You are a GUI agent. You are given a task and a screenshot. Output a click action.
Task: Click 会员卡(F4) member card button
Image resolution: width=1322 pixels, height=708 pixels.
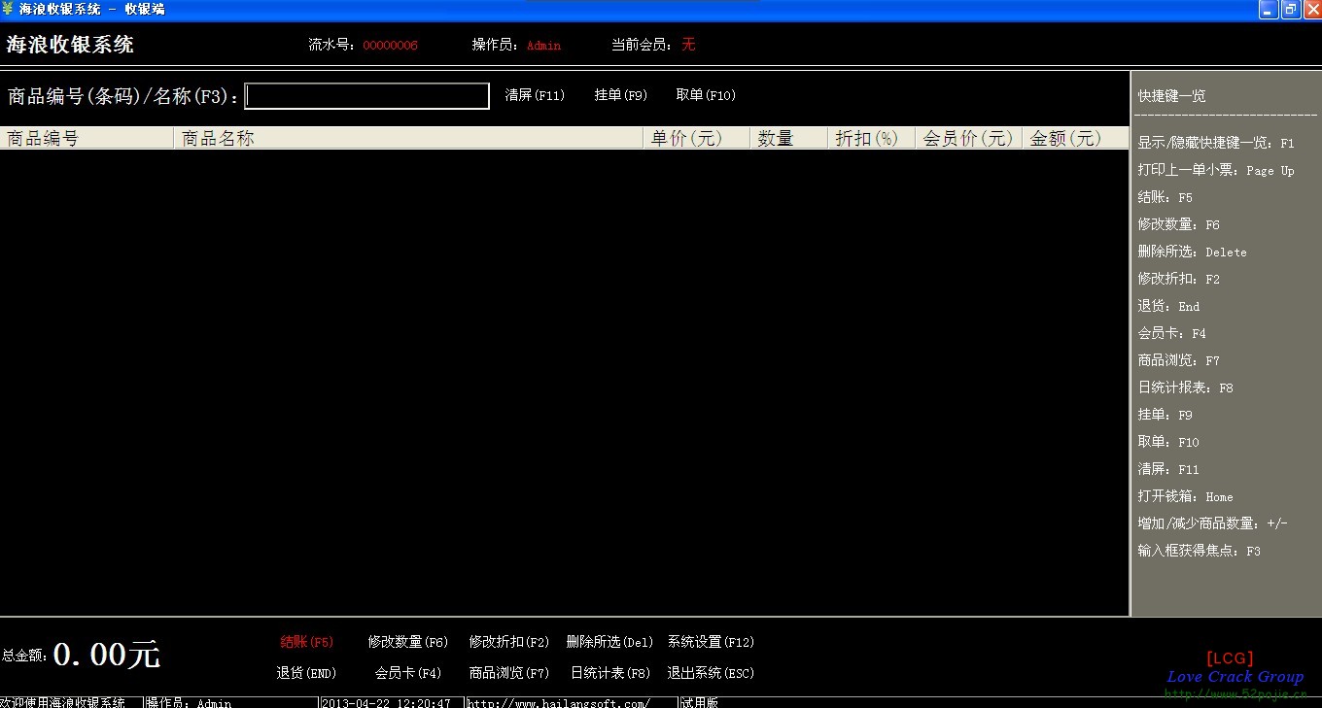pyautogui.click(x=408, y=673)
